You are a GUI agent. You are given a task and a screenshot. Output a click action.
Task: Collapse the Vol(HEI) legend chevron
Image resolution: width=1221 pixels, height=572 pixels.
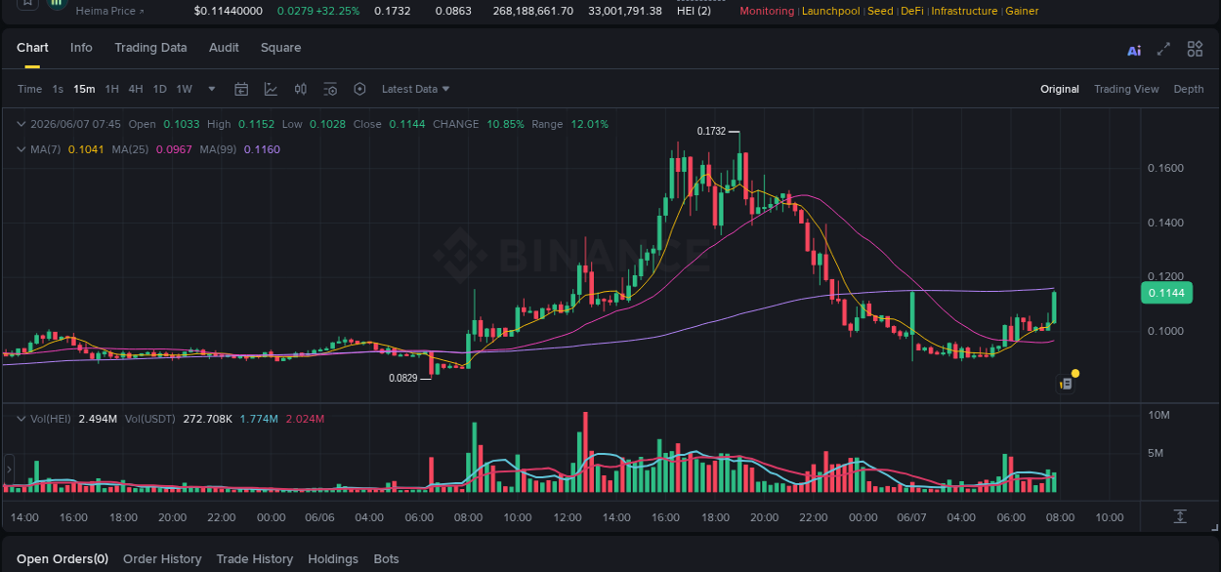click(21, 419)
